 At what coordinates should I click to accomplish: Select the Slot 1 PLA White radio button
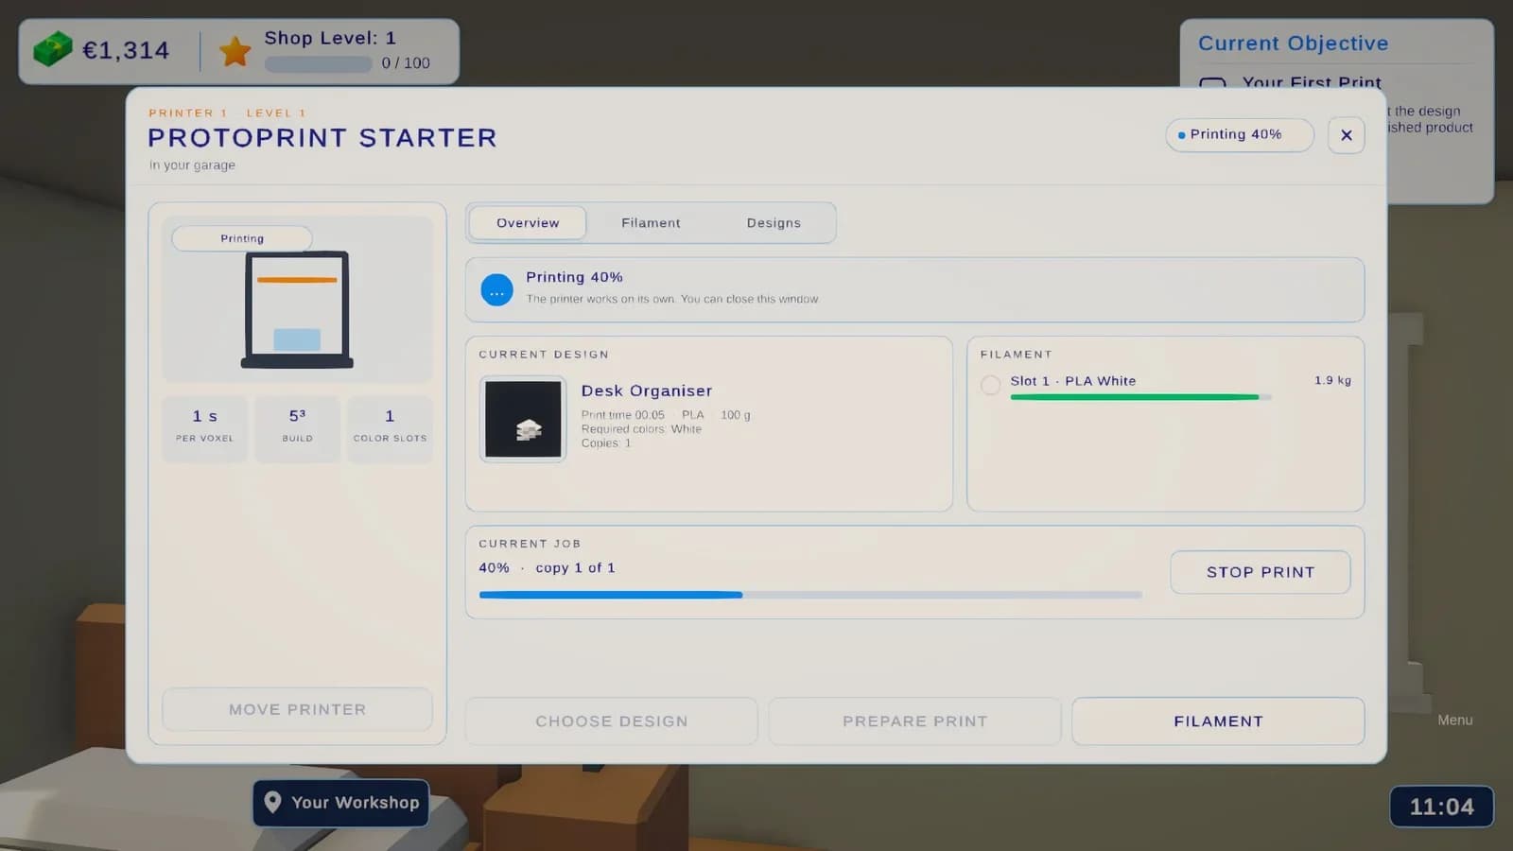tap(990, 385)
